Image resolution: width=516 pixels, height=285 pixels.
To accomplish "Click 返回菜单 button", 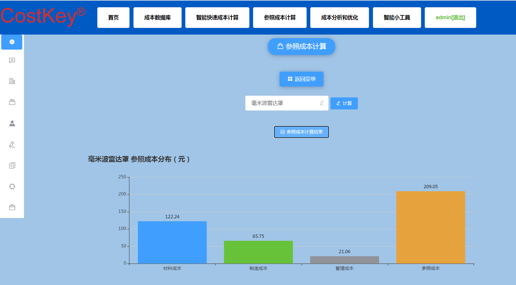I will point(302,79).
